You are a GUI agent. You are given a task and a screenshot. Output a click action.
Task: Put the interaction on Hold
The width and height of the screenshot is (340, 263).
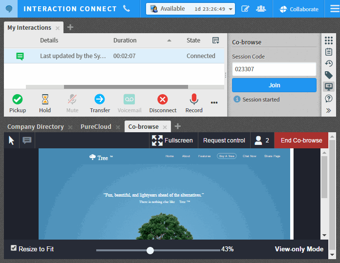coord(45,100)
